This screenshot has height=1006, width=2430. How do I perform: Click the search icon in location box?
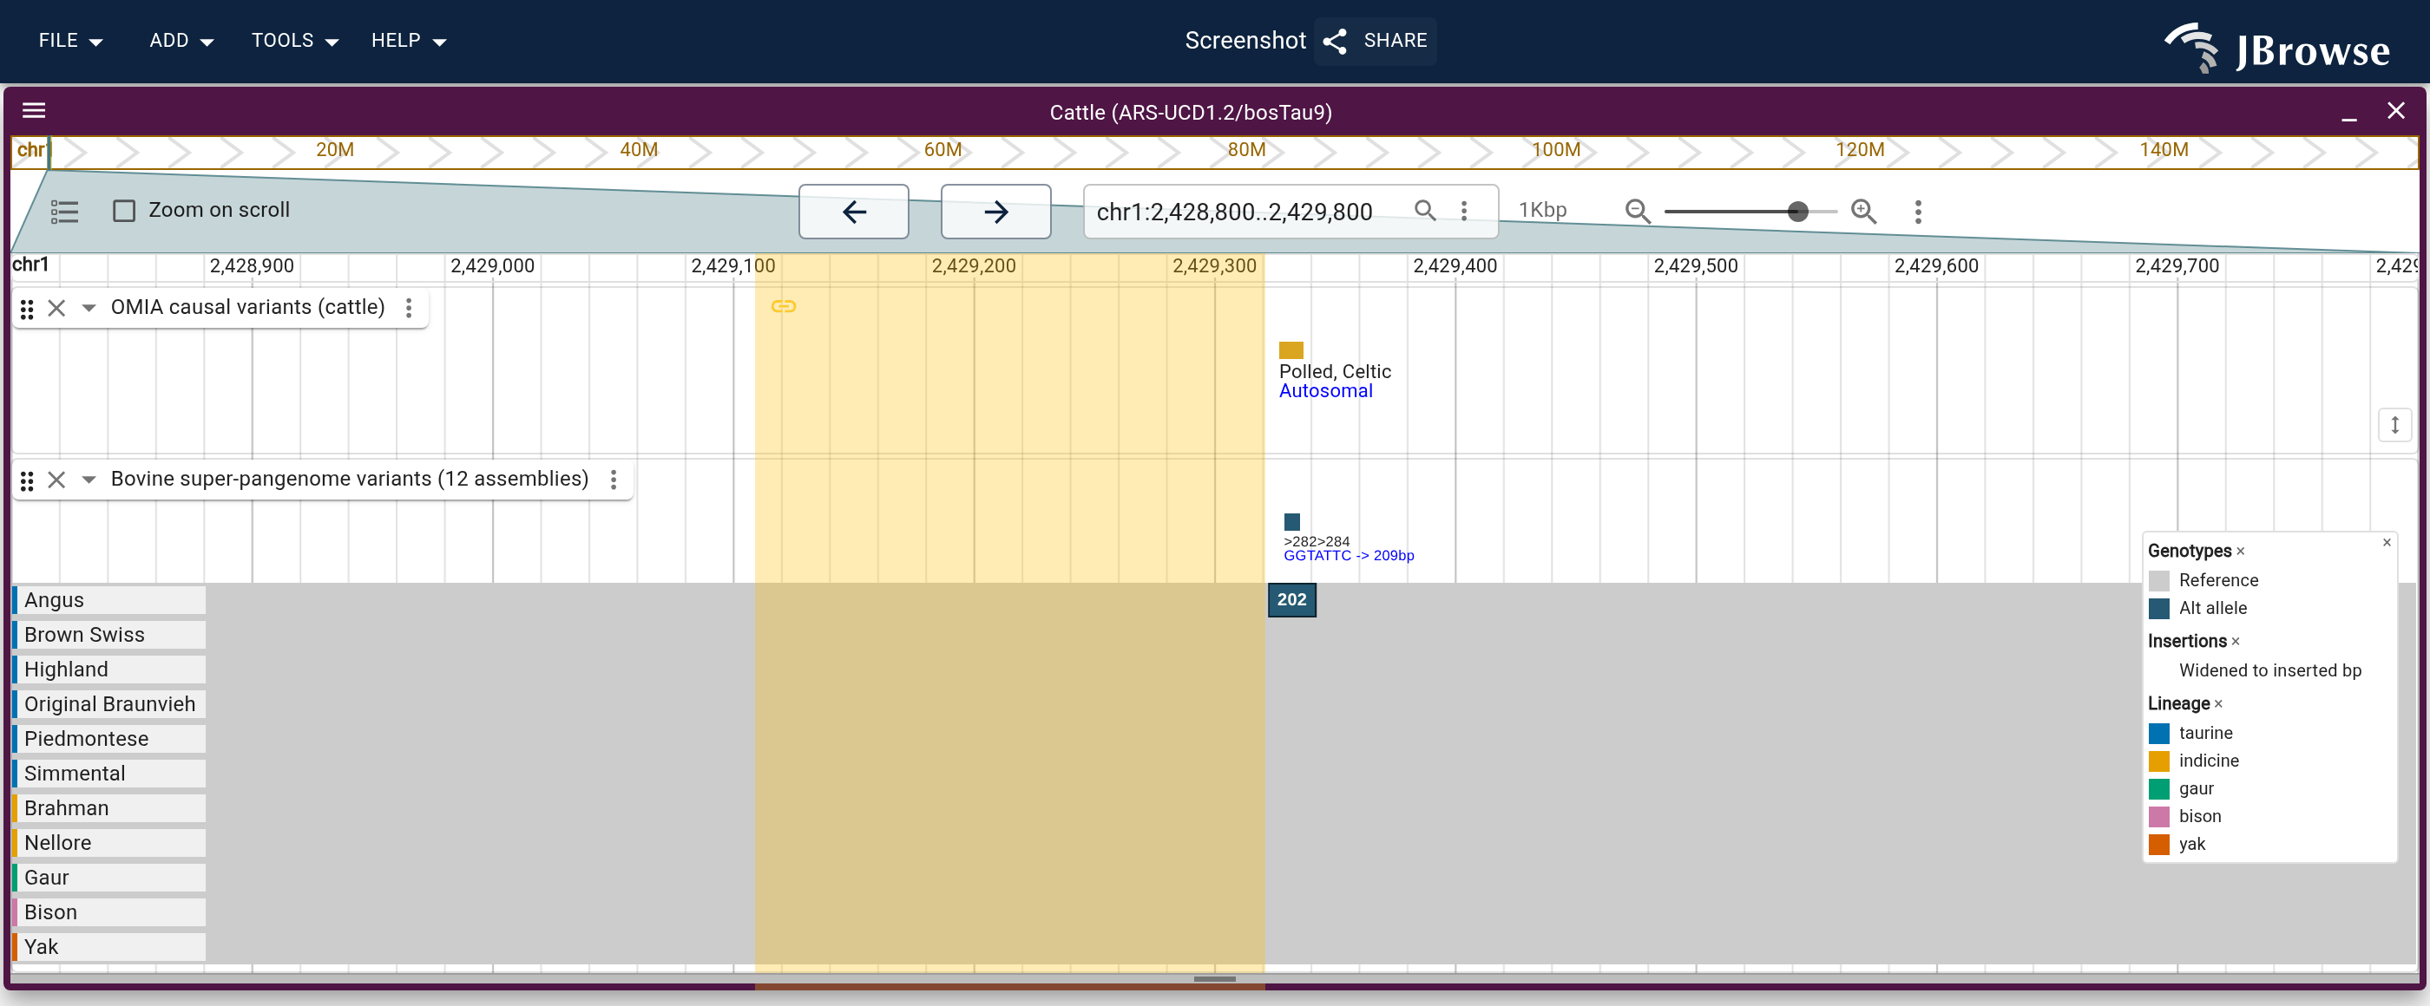click(1425, 210)
